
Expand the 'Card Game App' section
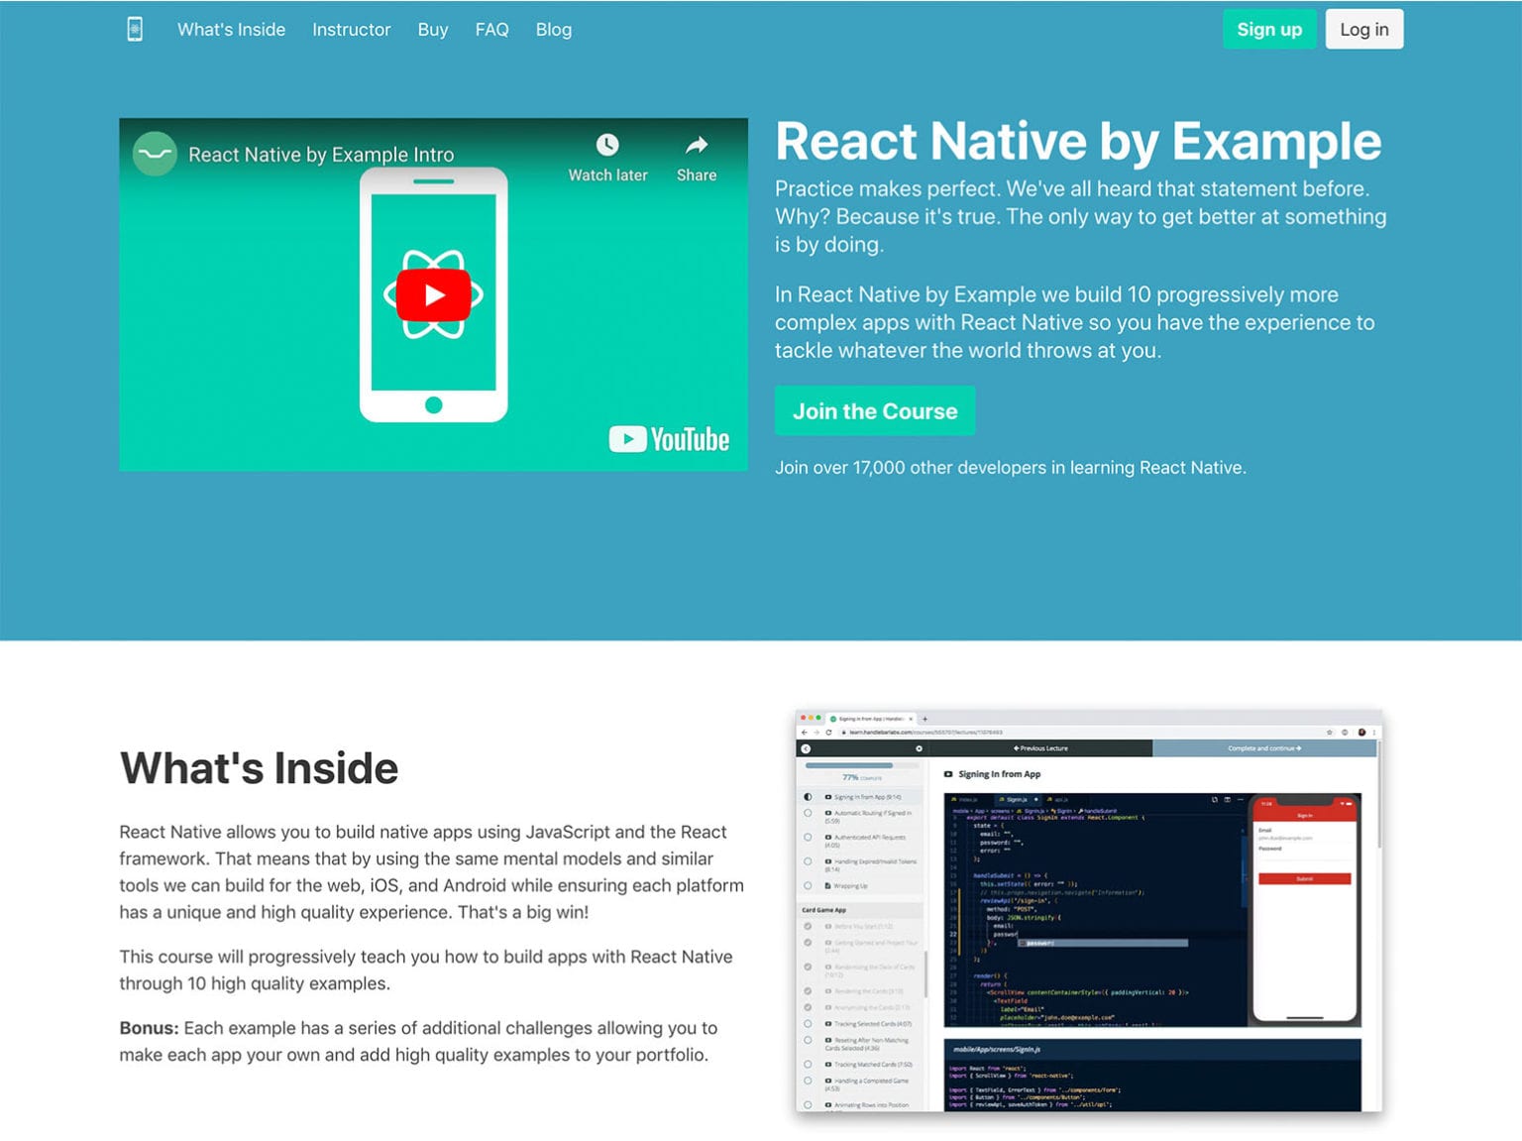[823, 910]
